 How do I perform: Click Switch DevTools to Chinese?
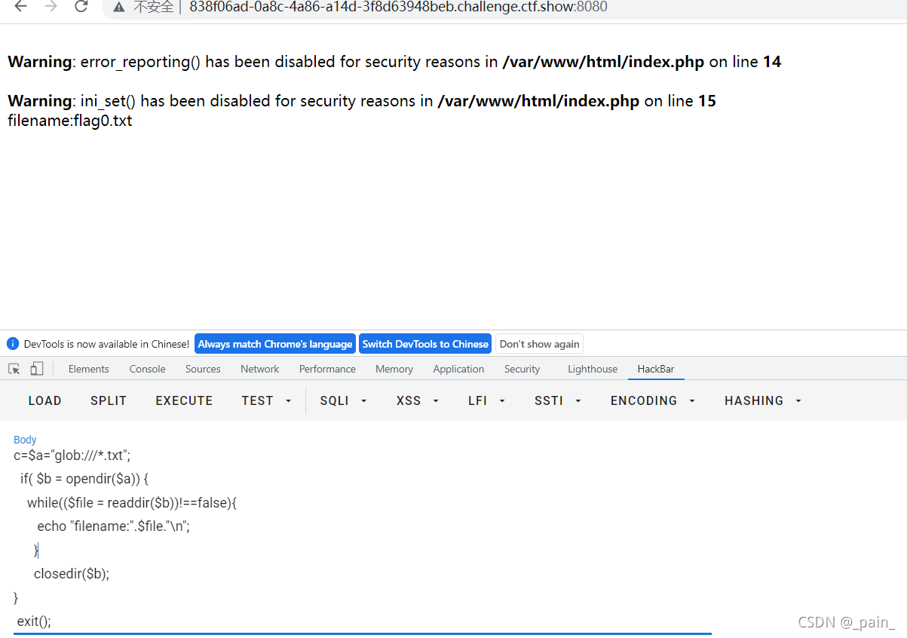point(425,344)
